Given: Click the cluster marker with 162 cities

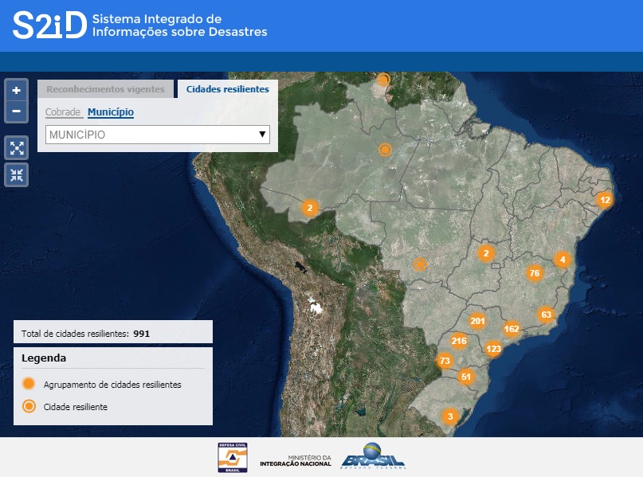Looking at the screenshot, I should 512,329.
